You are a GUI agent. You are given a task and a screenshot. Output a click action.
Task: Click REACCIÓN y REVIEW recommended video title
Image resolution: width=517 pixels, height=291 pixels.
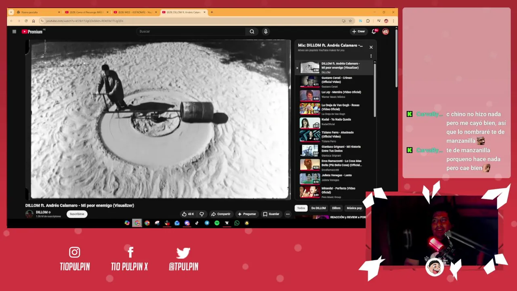[348, 217]
